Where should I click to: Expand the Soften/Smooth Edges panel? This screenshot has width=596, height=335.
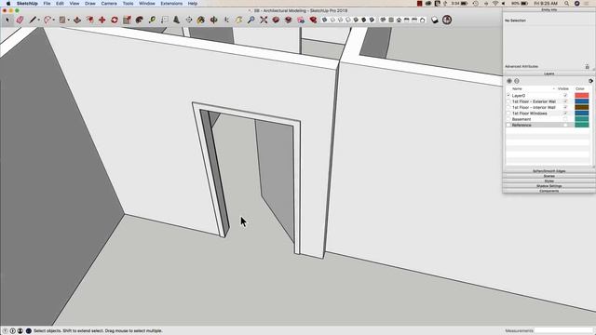click(549, 171)
